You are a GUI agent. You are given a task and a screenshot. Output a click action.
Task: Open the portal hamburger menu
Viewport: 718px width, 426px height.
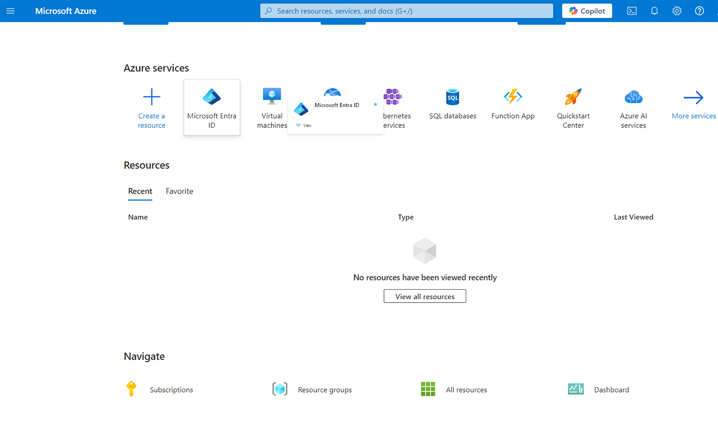pyautogui.click(x=11, y=11)
